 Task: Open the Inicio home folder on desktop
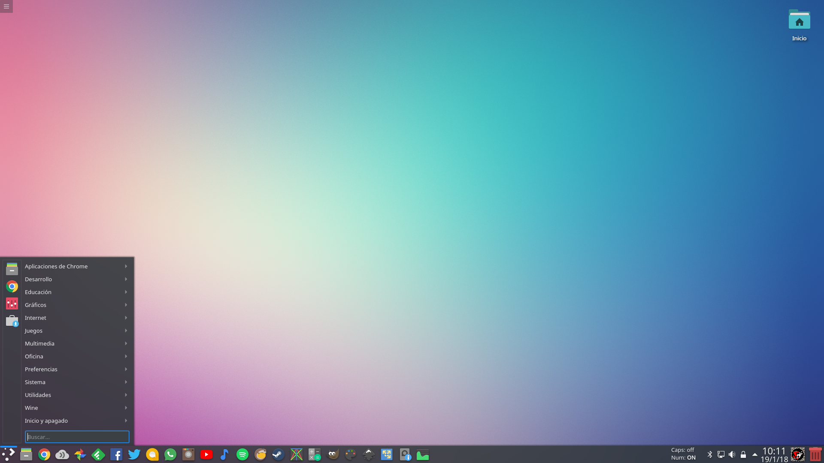click(799, 25)
